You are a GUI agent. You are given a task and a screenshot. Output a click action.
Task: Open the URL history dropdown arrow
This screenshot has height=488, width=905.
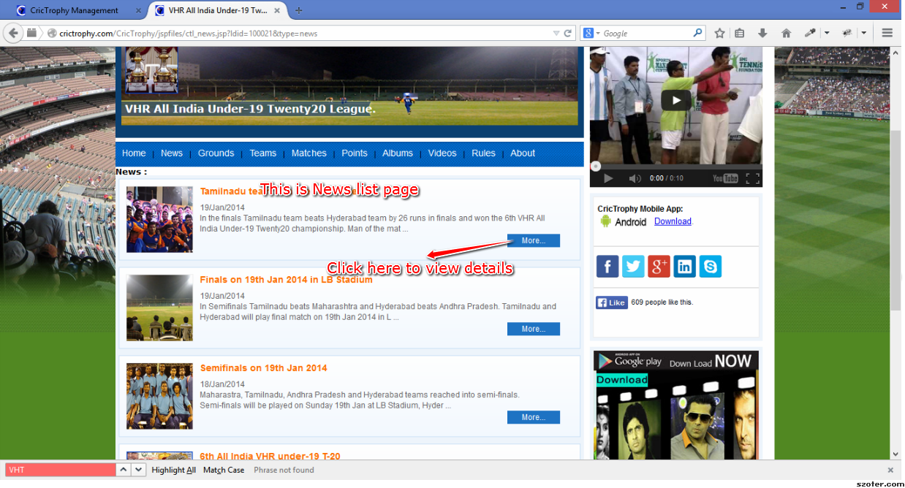(556, 34)
